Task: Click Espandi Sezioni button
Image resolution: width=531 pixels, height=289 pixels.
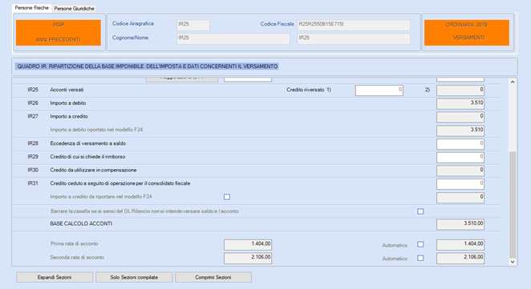Action: pyautogui.click(x=55, y=277)
